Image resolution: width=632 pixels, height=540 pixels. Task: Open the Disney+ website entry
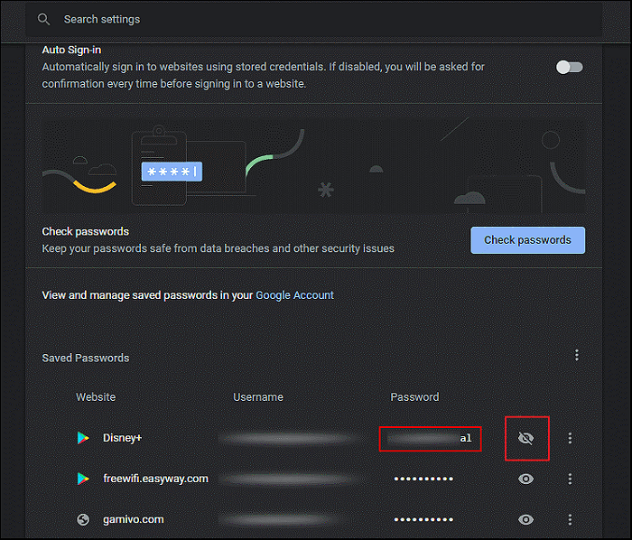[x=123, y=438]
